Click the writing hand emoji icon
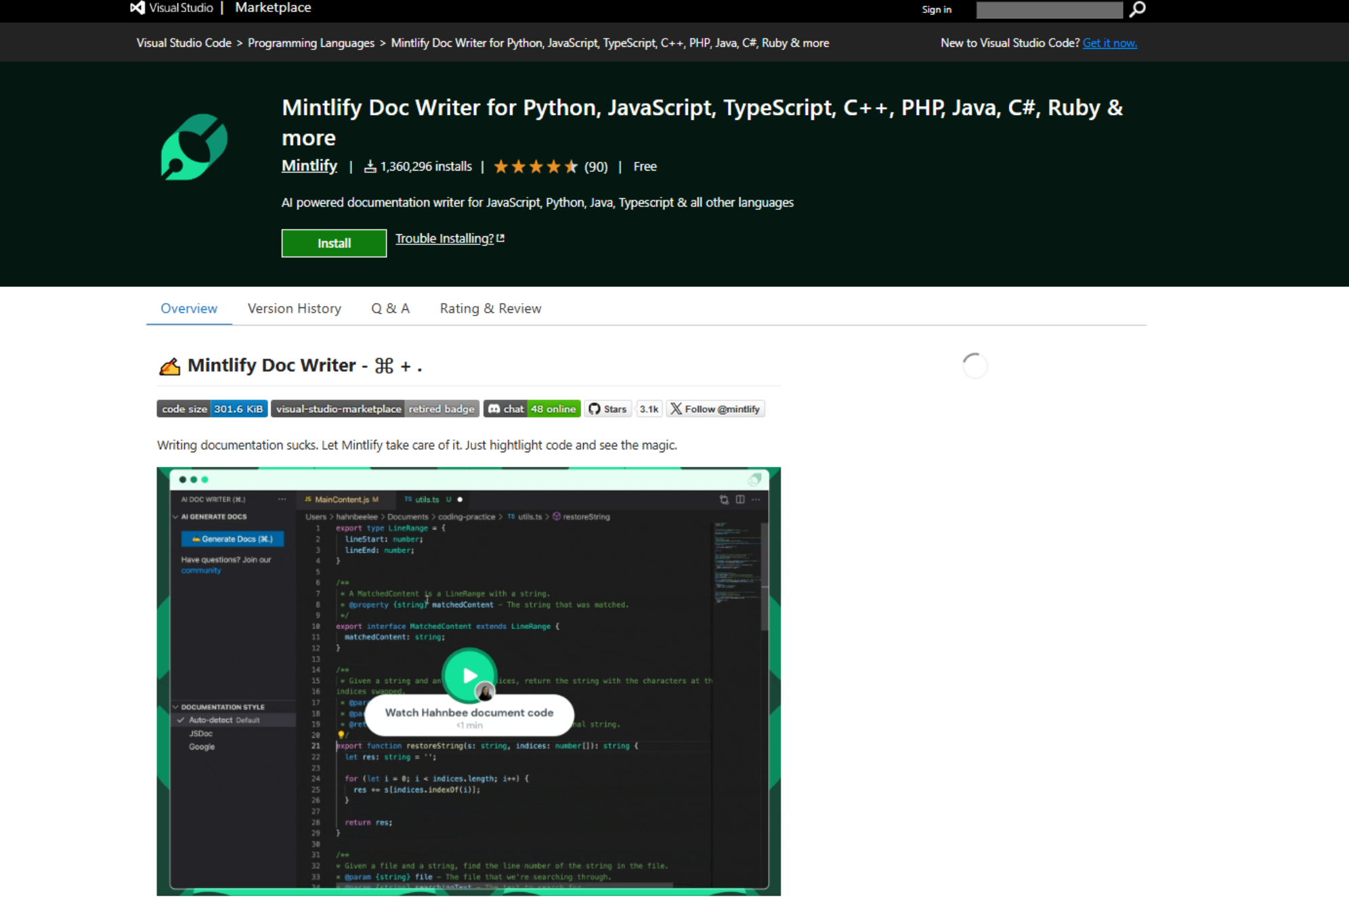This screenshot has height=903, width=1349. pyautogui.click(x=169, y=366)
